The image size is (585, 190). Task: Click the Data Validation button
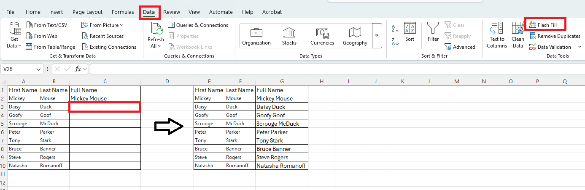[x=550, y=47]
